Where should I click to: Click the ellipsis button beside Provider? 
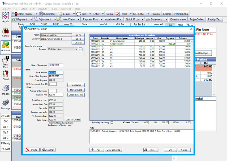[x=81, y=49]
